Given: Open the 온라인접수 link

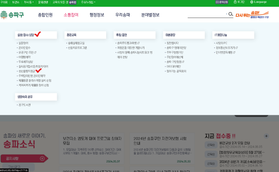Looking at the screenshot, I should [25, 48].
